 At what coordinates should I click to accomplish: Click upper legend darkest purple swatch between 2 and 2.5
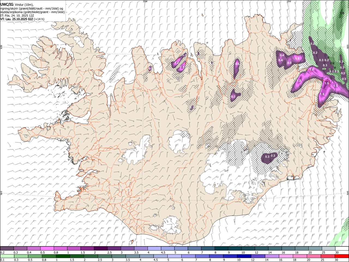pyautogui.click(x=101, y=249)
